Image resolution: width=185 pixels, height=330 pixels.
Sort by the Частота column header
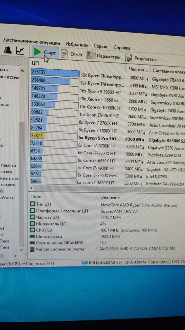coord(138,70)
